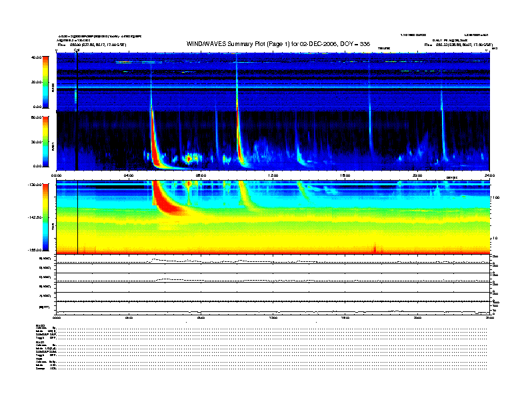Image resolution: width=528 pixels, height=408 pixels.
Task: Click the 12:00 label under the RAD1 spectrogram
Action: point(273,175)
